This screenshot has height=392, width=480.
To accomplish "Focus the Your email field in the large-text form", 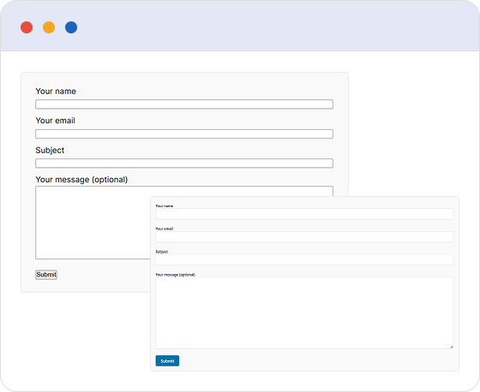I will pyautogui.click(x=184, y=134).
